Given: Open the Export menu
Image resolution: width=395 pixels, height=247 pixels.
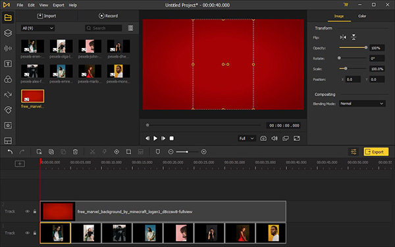Looking at the screenshot, I should 59,5.
